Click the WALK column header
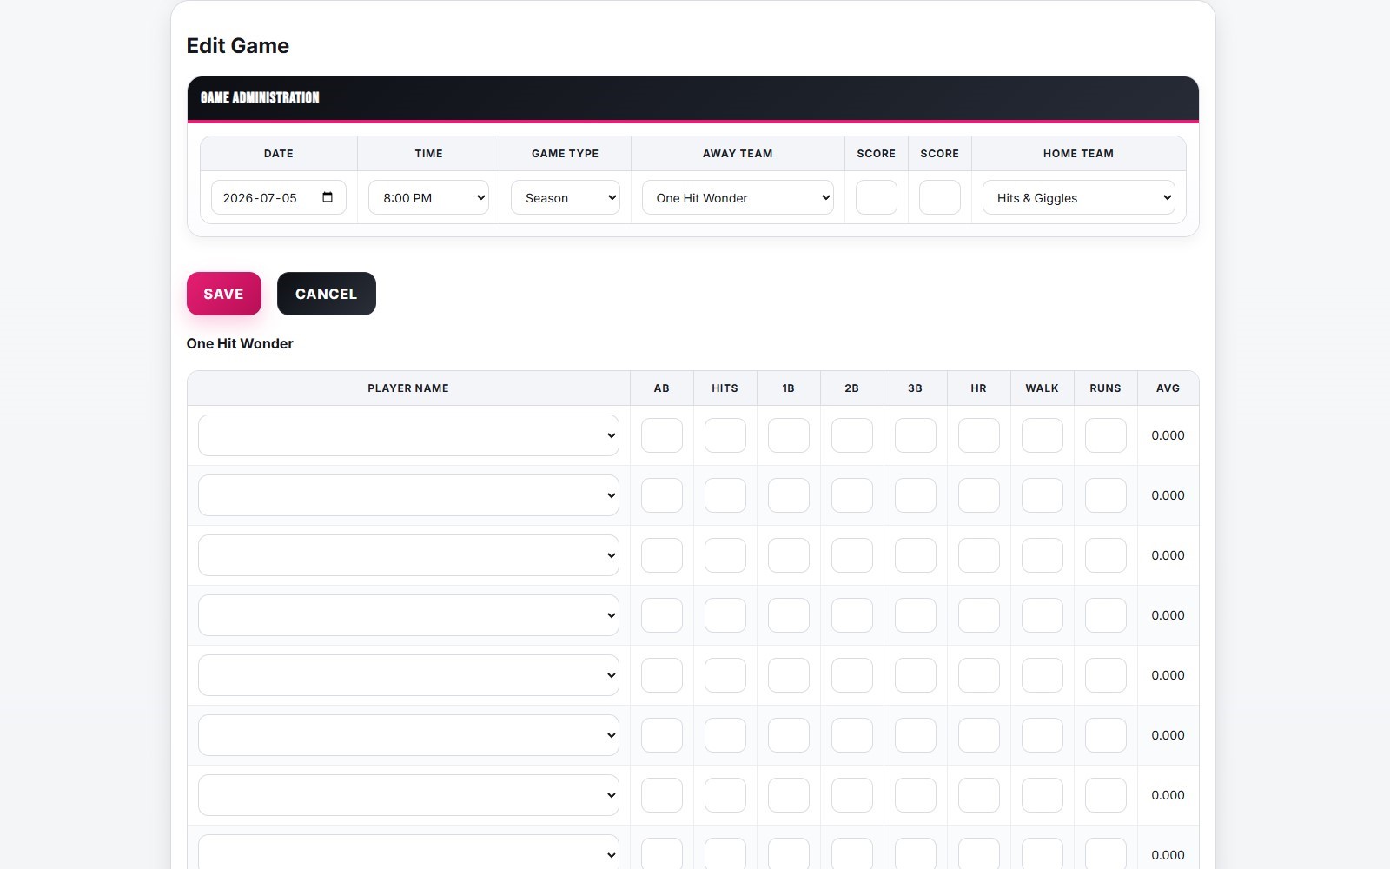Screen dimensions: 1390x869 click(x=1042, y=388)
